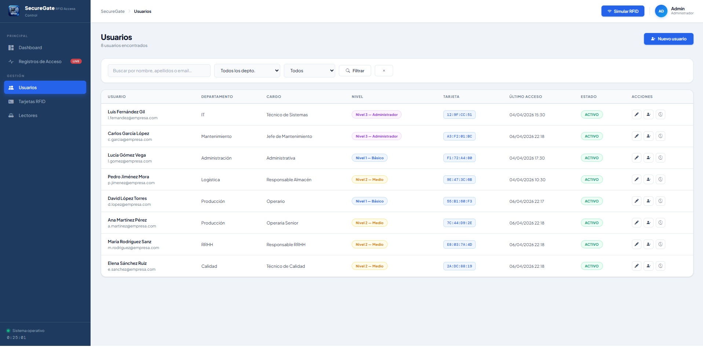703x347 pixels.
Task: Select Lectores in the sidebar
Action: click(x=28, y=116)
